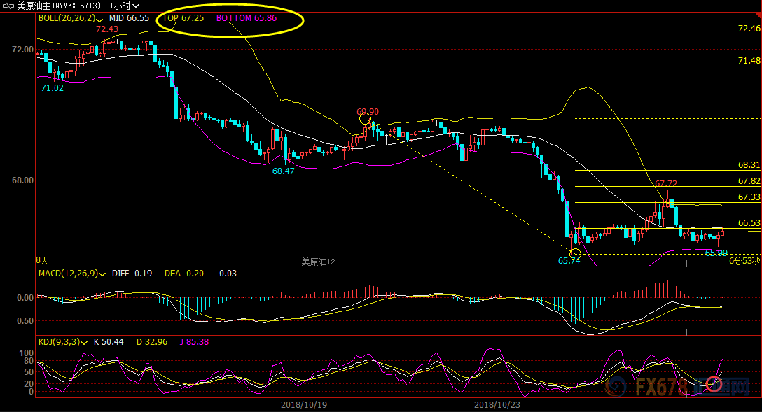The width and height of the screenshot is (762, 412).
Task: Click the 71.02 low price label
Action: pos(52,88)
